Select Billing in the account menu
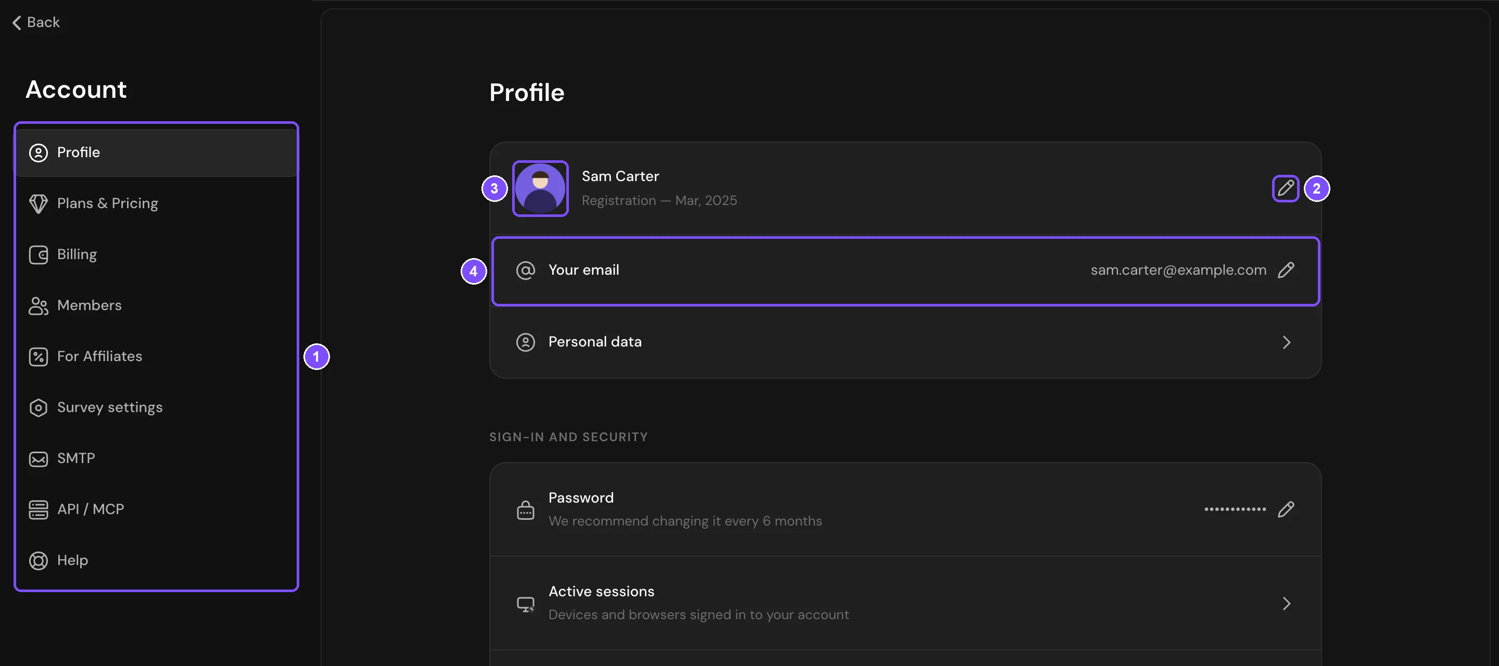The image size is (1499, 666). 156,255
